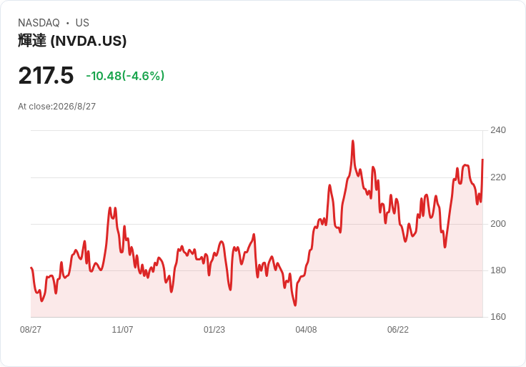The width and height of the screenshot is (526, 367).
Task: Click the NVDA.US stock title
Action: tap(72, 41)
